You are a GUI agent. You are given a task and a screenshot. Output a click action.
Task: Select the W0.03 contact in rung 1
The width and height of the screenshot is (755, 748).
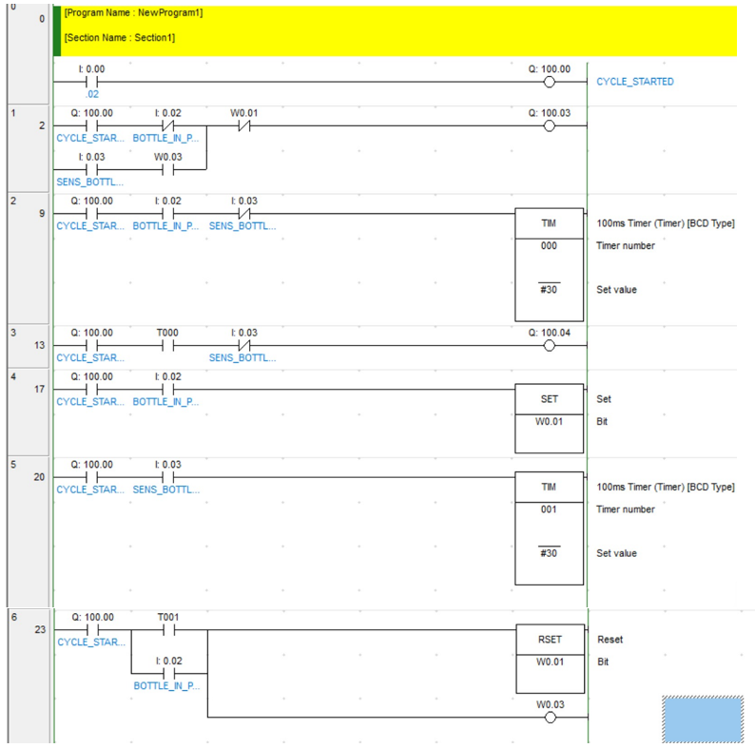pyautogui.click(x=167, y=170)
